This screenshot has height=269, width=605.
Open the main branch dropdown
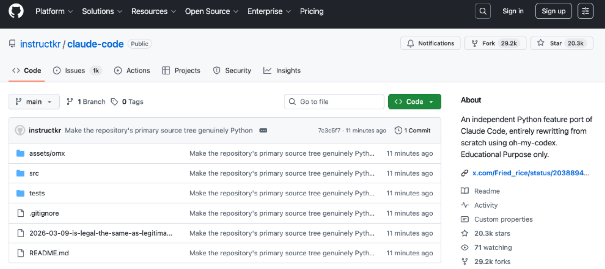[x=34, y=102]
